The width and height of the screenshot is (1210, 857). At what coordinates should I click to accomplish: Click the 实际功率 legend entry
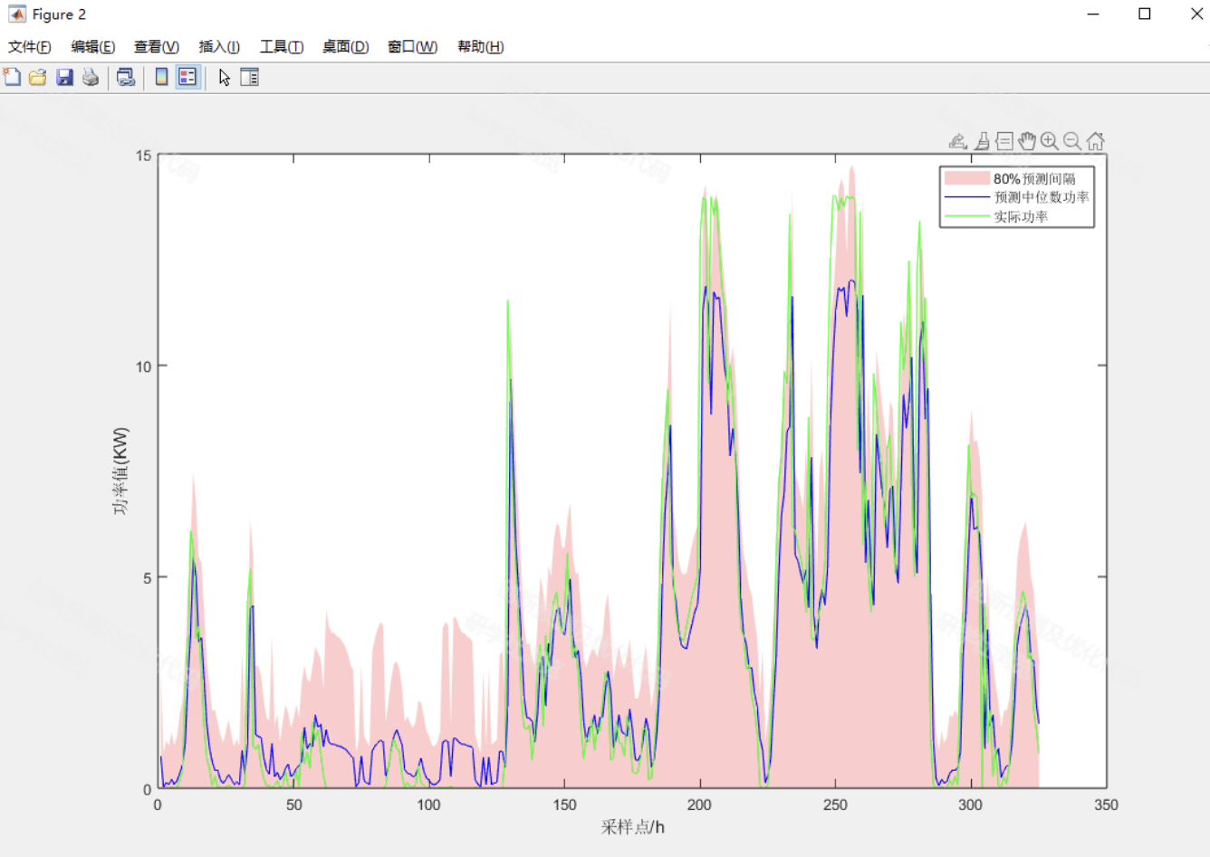tap(1021, 216)
